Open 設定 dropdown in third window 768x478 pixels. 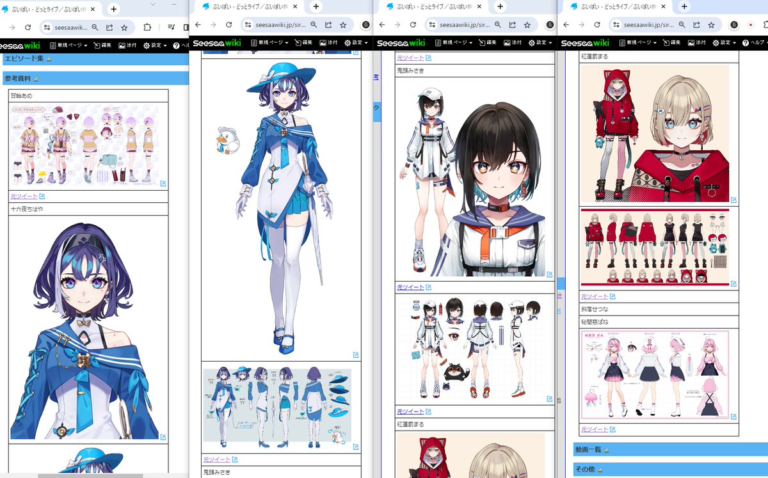pos(541,43)
